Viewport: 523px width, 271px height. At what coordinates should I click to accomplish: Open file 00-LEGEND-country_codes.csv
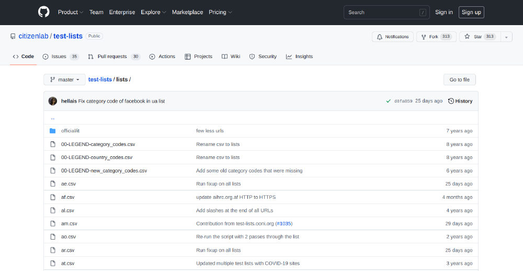[97, 157]
